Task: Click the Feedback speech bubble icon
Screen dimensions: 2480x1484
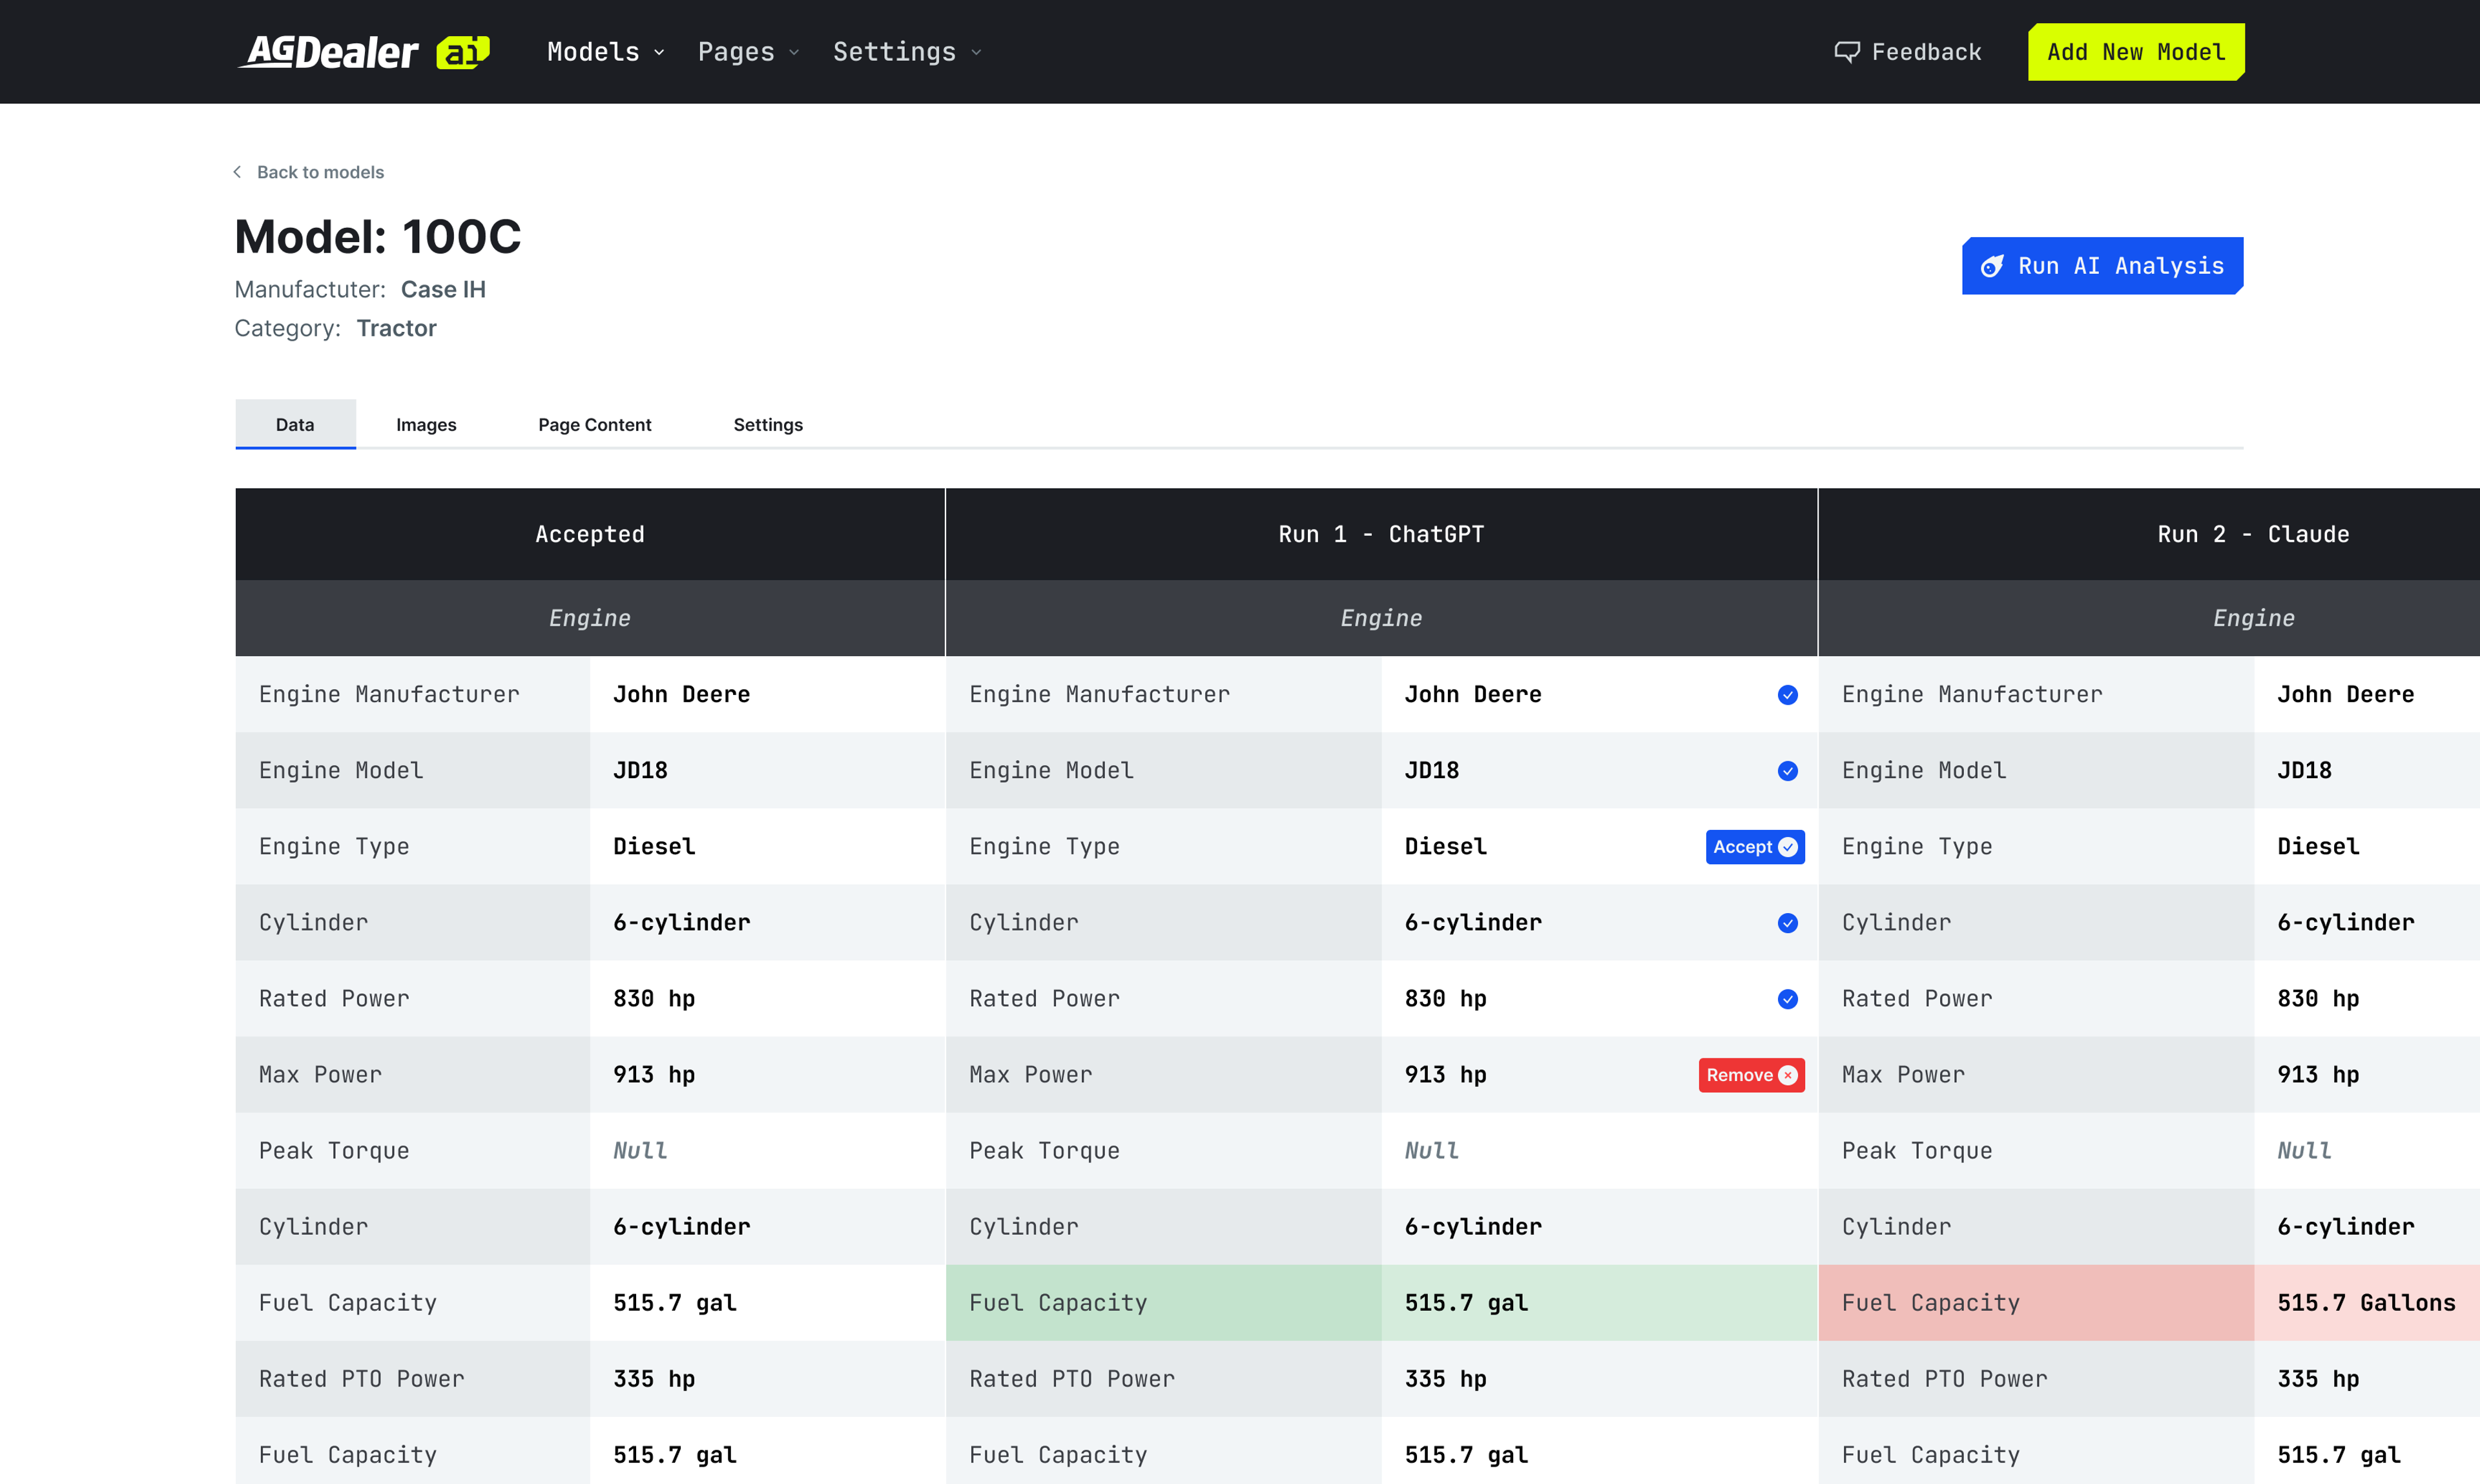Action: [1846, 52]
